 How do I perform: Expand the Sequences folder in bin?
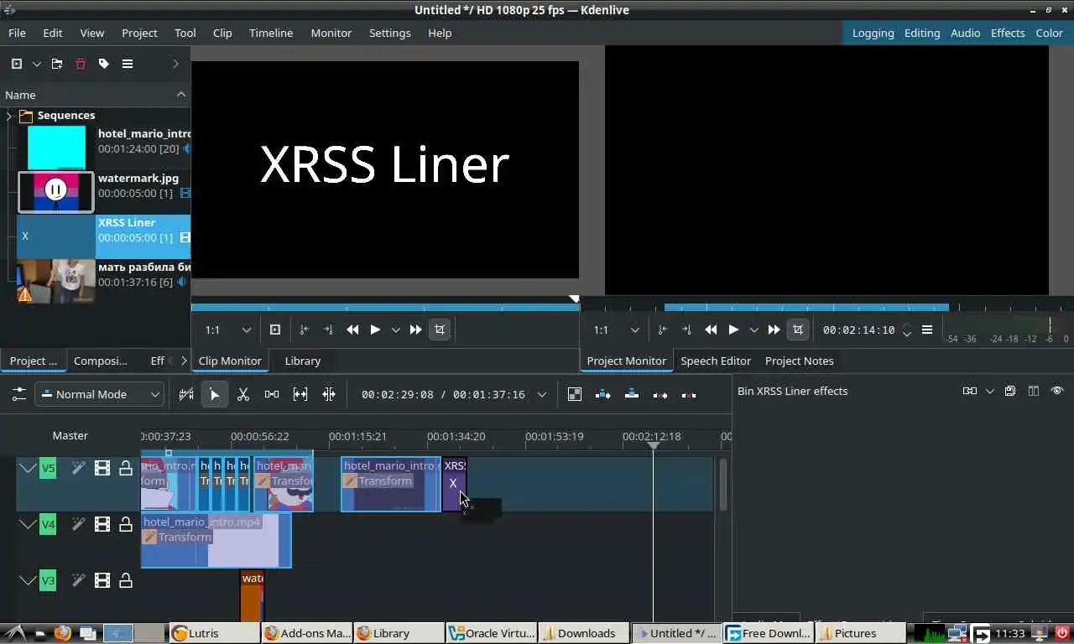pyautogui.click(x=9, y=116)
